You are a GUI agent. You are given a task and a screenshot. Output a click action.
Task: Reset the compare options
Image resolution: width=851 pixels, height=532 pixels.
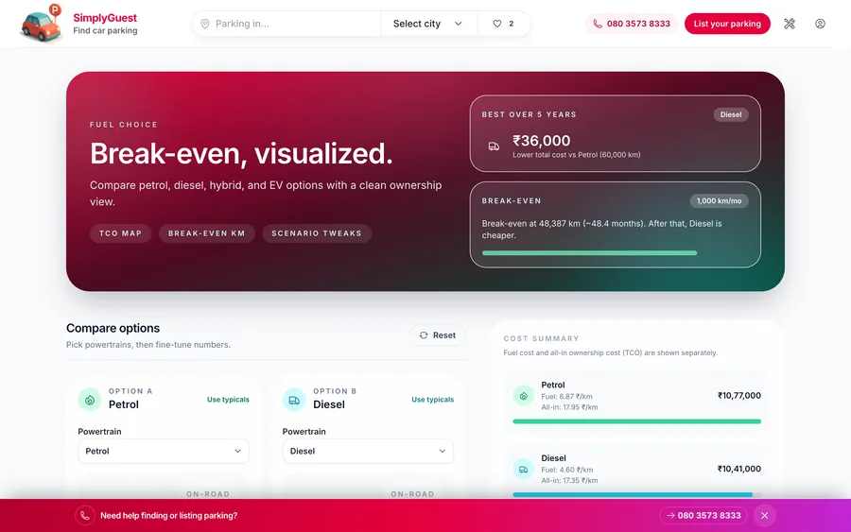click(x=437, y=335)
